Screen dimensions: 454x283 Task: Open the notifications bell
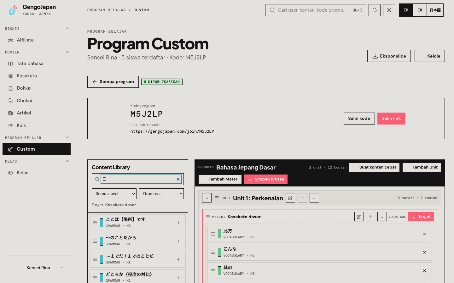[x=375, y=10]
